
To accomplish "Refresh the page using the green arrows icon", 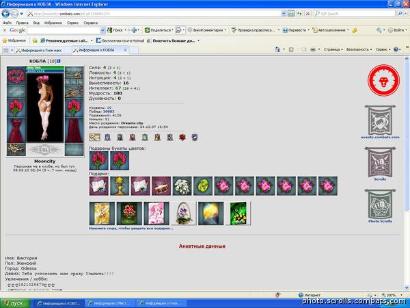I will pyautogui.click(x=299, y=14).
